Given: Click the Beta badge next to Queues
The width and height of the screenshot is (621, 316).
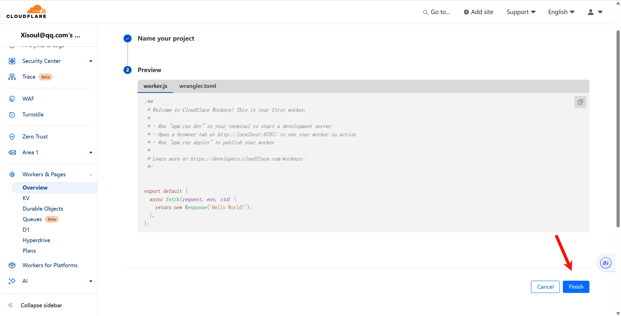Looking at the screenshot, I should coord(52,219).
